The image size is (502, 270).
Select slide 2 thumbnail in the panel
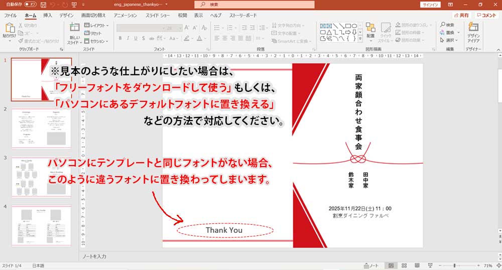41,127
